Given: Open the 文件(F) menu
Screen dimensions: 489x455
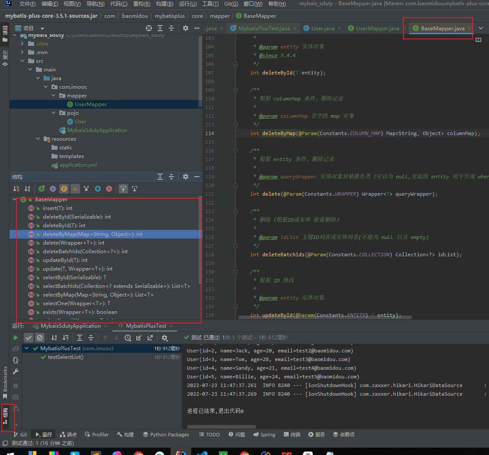Looking at the screenshot, I should tap(27, 4).
